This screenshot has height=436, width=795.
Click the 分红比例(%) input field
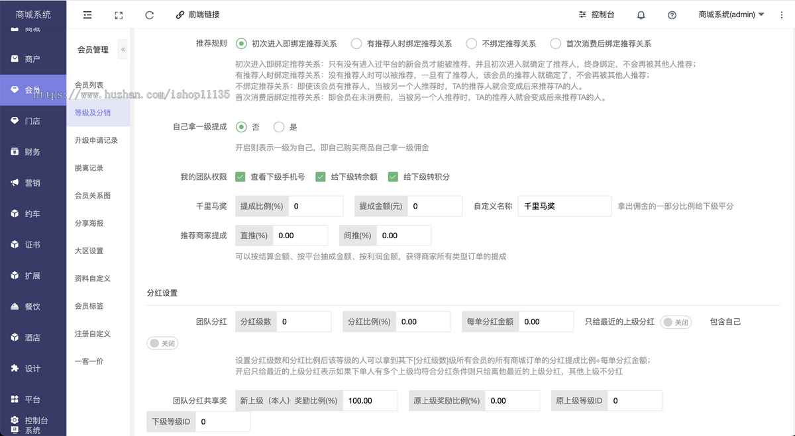click(423, 322)
